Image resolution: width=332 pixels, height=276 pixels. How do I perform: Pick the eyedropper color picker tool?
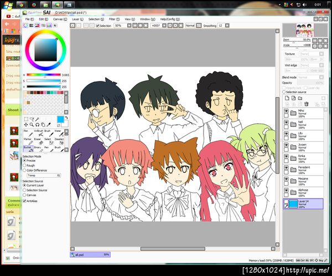pos(49,125)
